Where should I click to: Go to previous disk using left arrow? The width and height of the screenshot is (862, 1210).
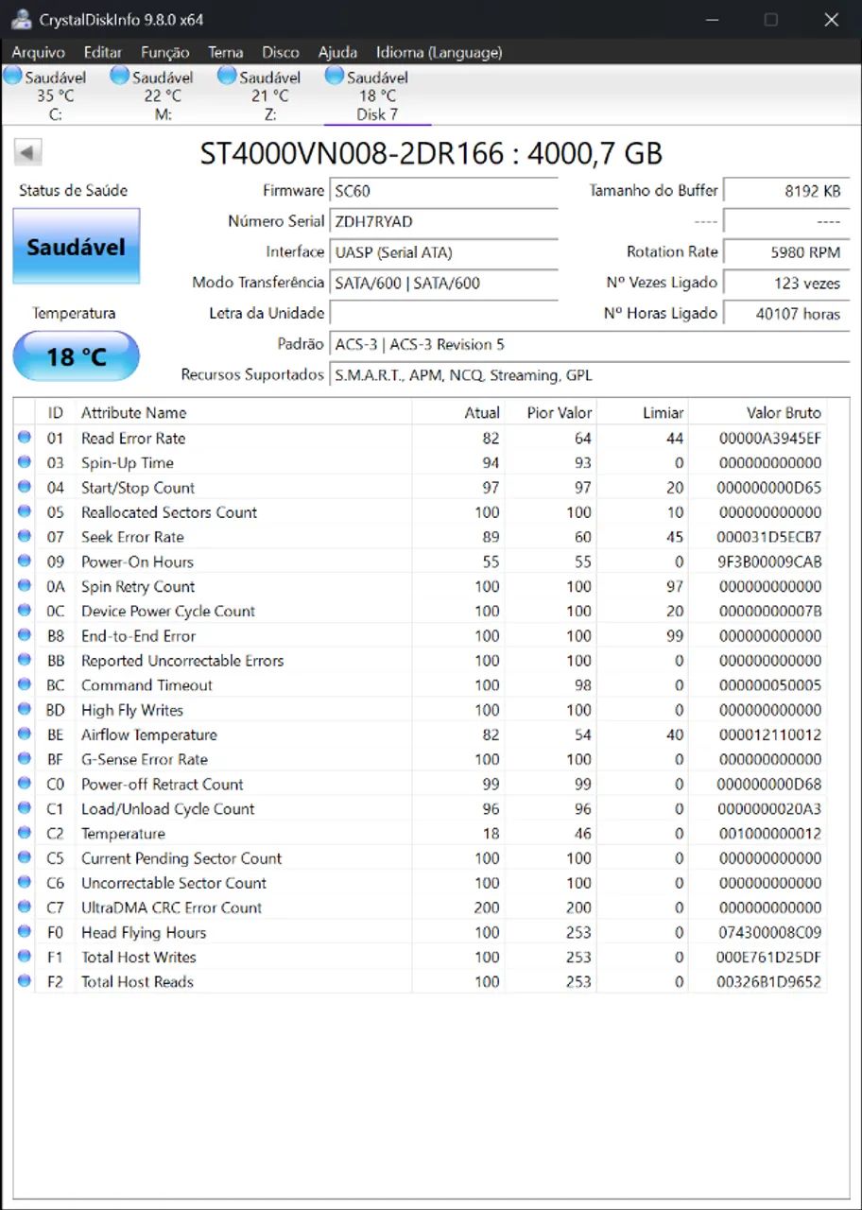tap(28, 152)
